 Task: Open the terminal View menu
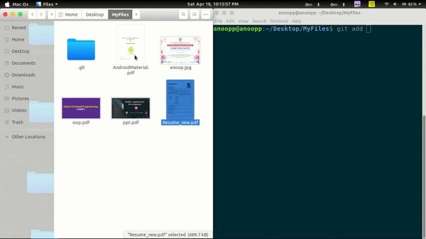243,21
